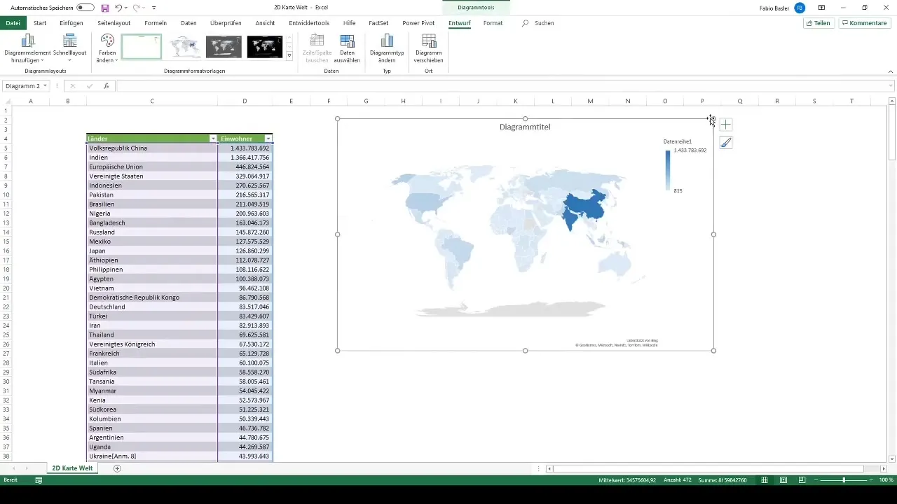Click the insert function fx icon
897x504 pixels.
pos(107,86)
